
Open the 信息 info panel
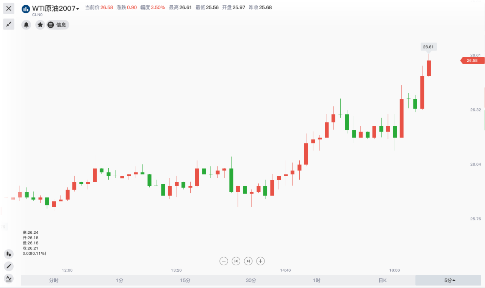coord(58,25)
